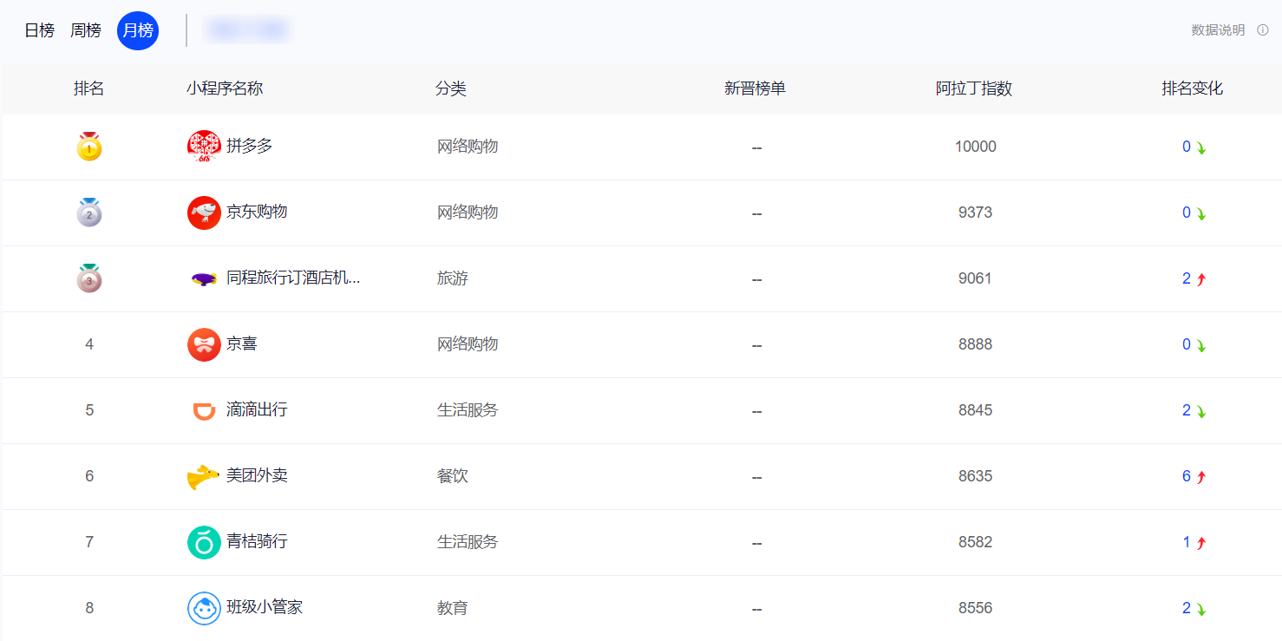1282x641 pixels.
Task: Click the 排名 column header
Action: (x=89, y=88)
